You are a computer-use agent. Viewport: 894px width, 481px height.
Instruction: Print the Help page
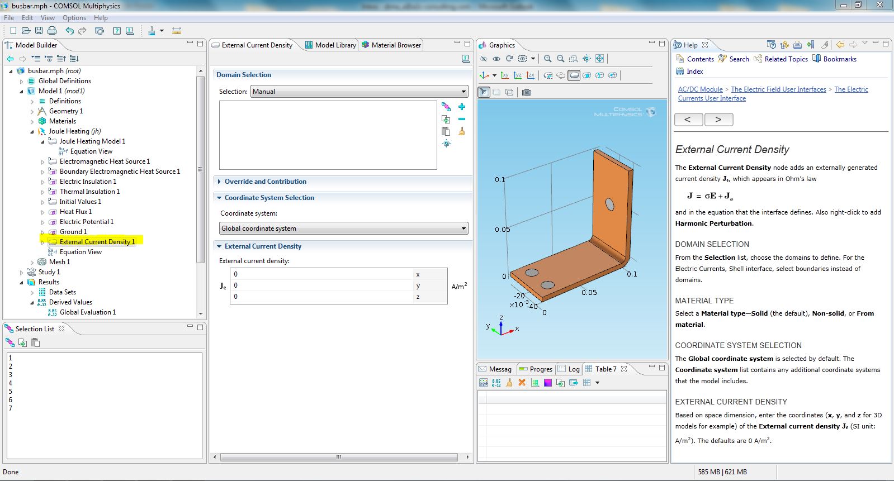(x=797, y=45)
